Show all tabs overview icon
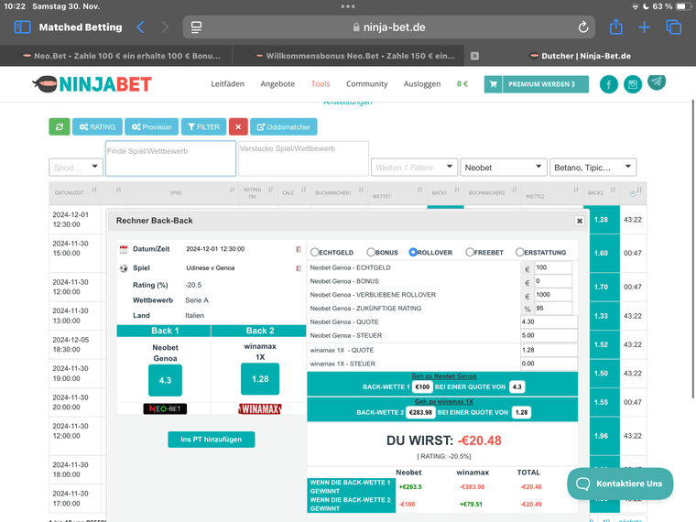696x522 pixels. click(x=673, y=27)
